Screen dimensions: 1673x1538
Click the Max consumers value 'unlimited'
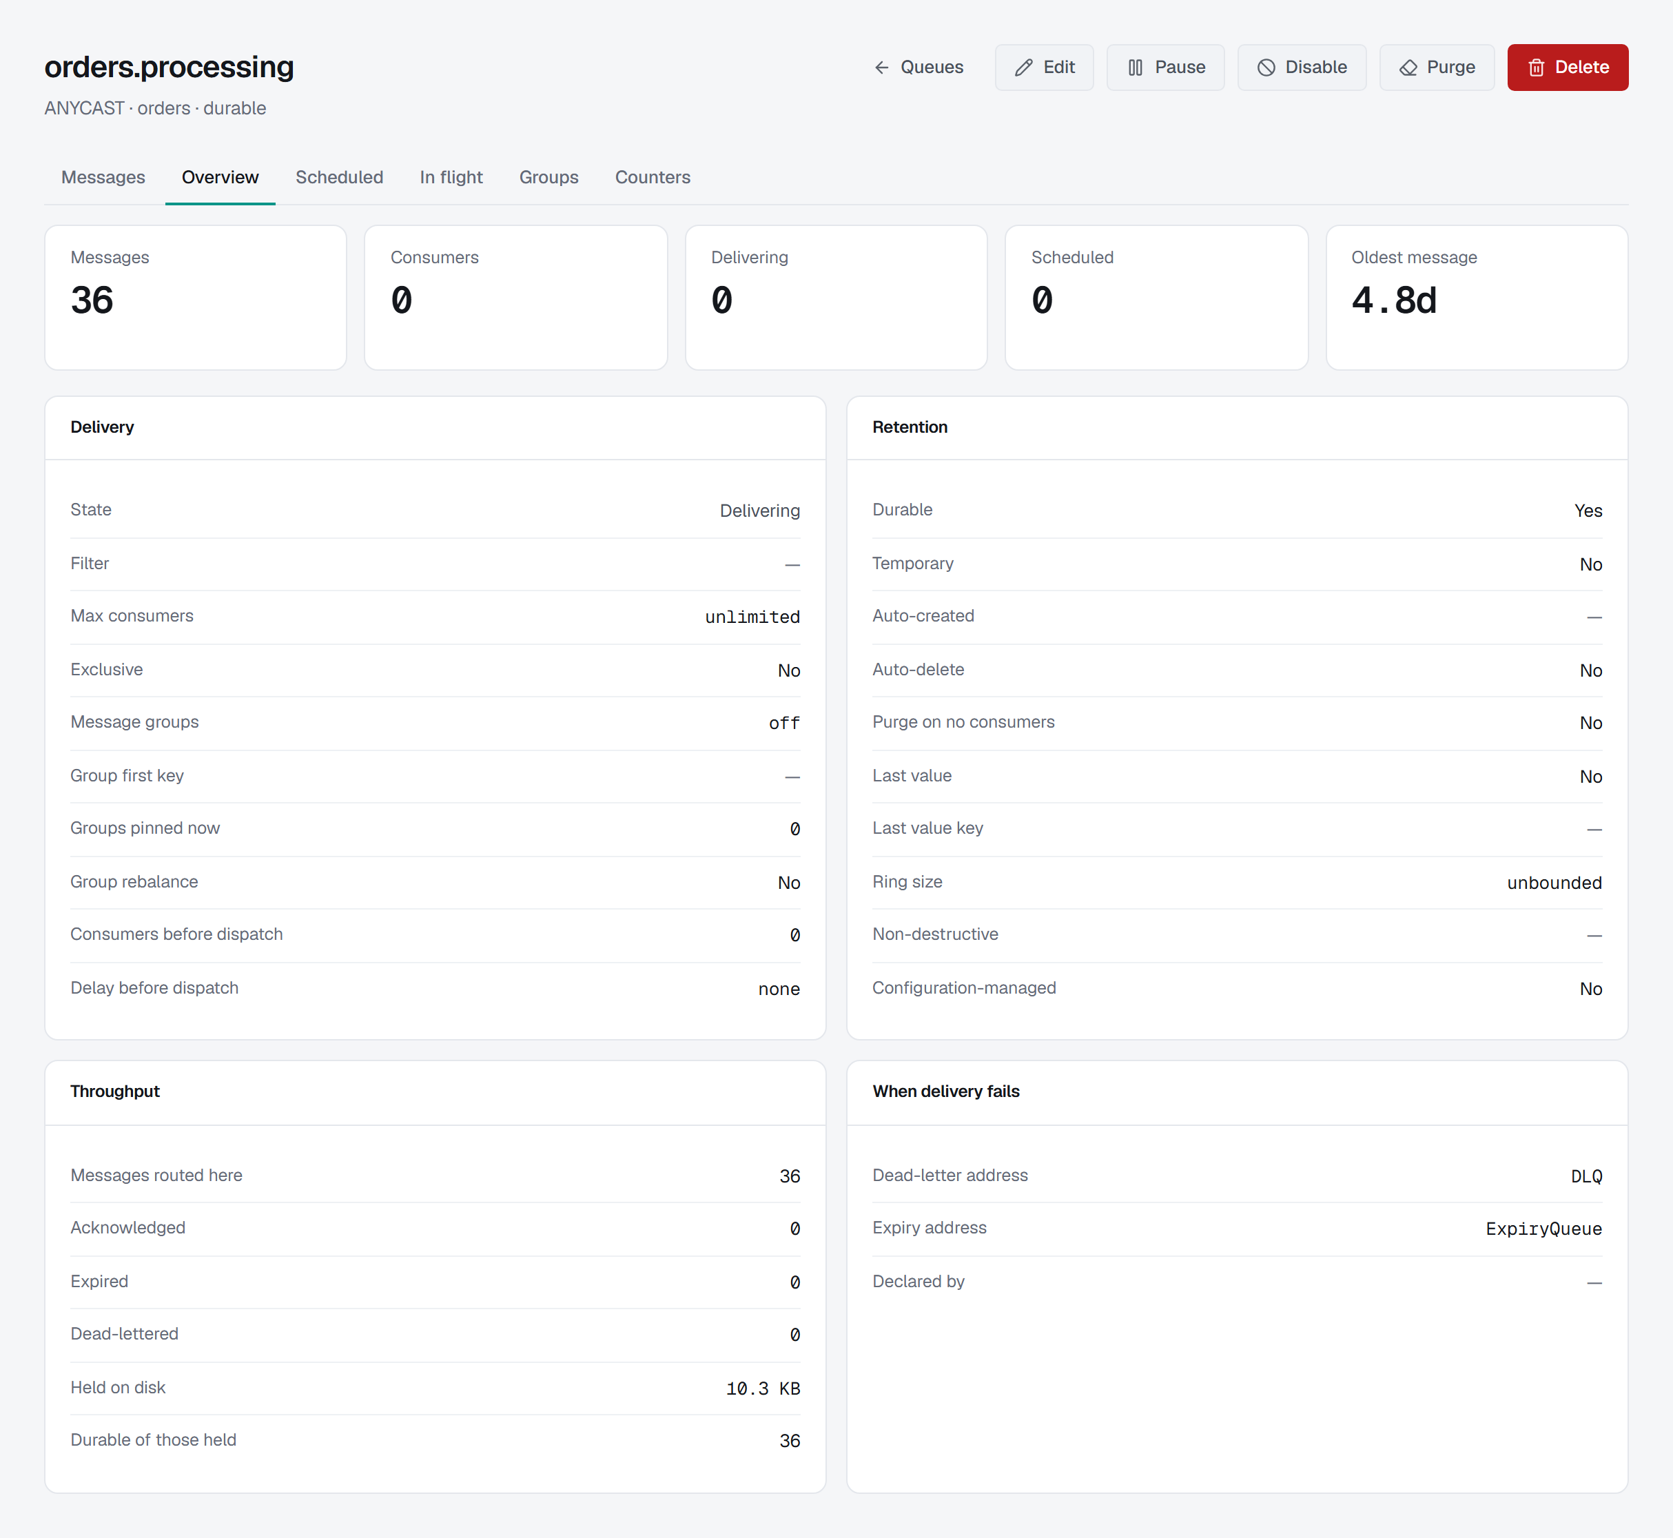pyautogui.click(x=752, y=617)
